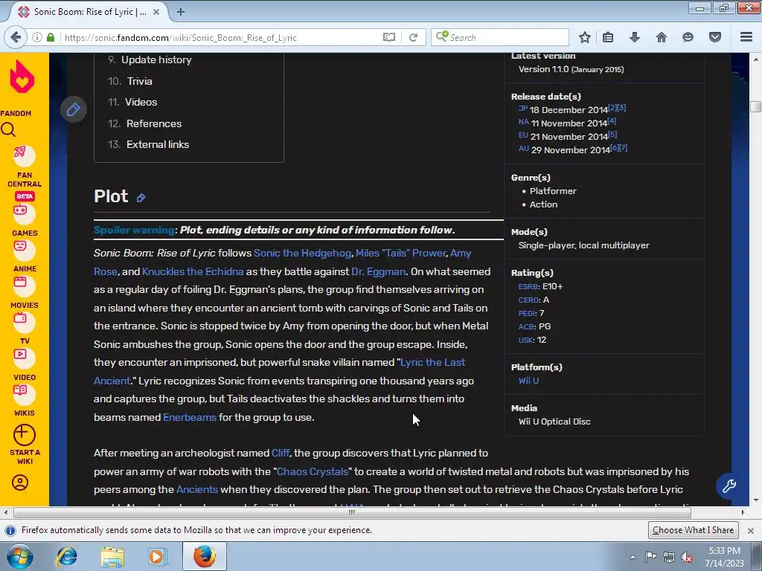Click the horizontal scrollbar thumb
Image resolution: width=762 pixels, height=571 pixels.
coord(352,512)
